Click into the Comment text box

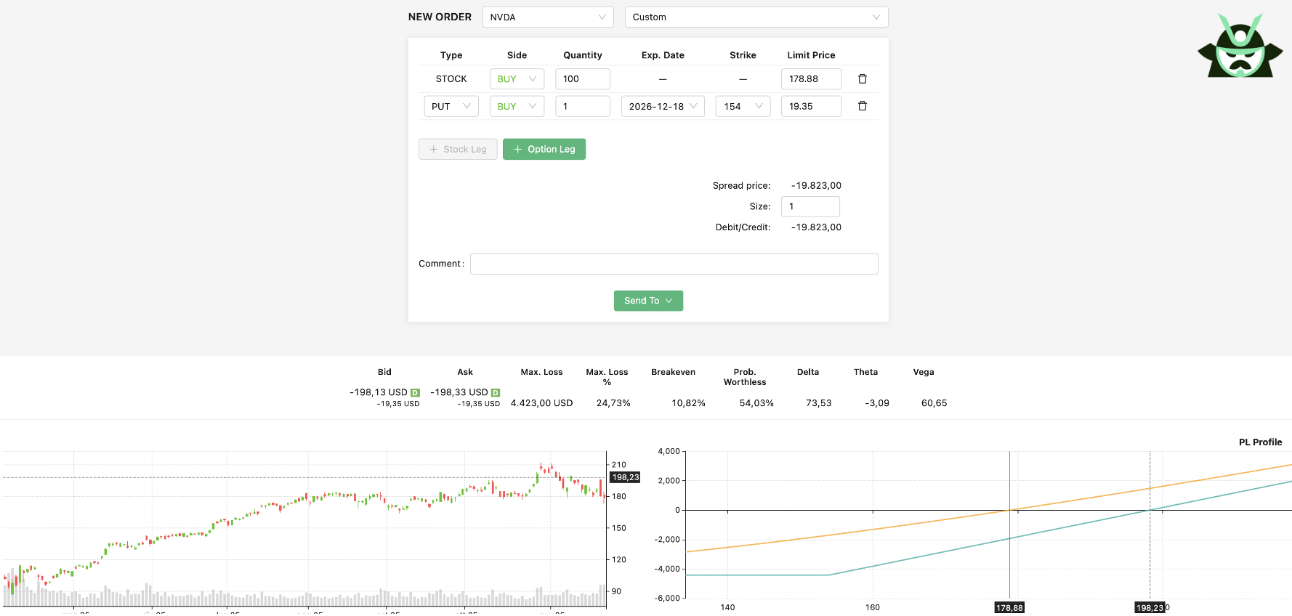(674, 264)
